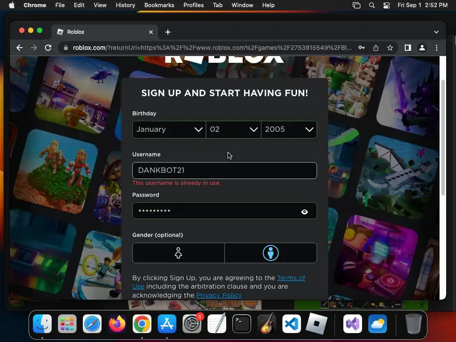
Task: Click the Username field with DANKBOT21
Action: coord(224,171)
